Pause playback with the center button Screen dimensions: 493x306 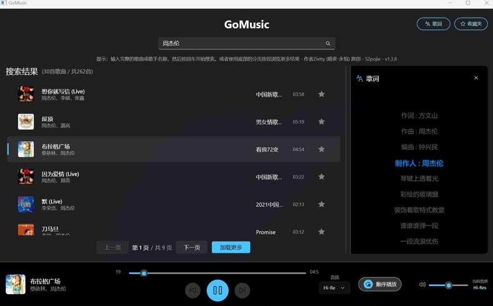tap(217, 290)
